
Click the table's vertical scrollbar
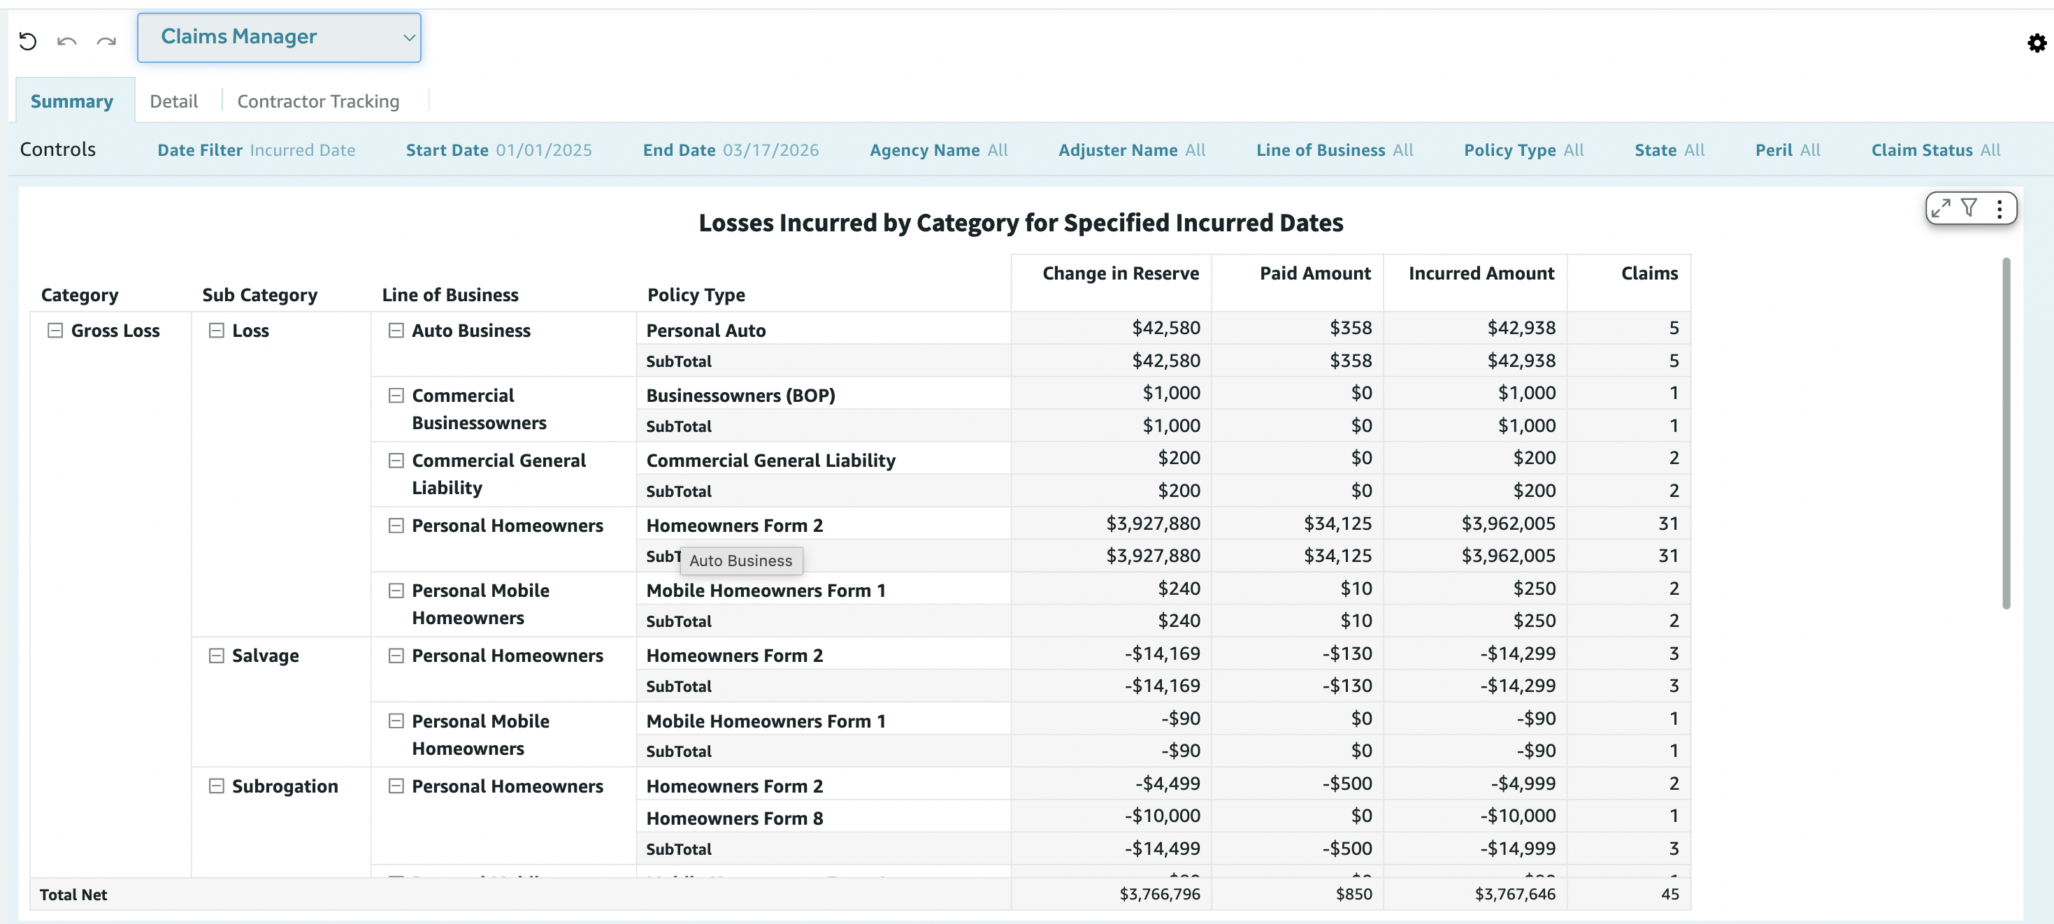(2006, 434)
